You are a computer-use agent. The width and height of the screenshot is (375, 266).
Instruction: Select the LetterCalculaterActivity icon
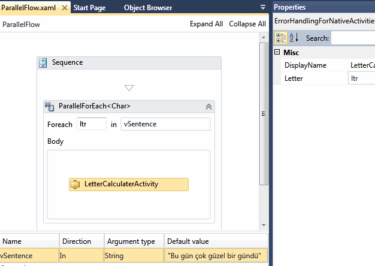pos(76,184)
